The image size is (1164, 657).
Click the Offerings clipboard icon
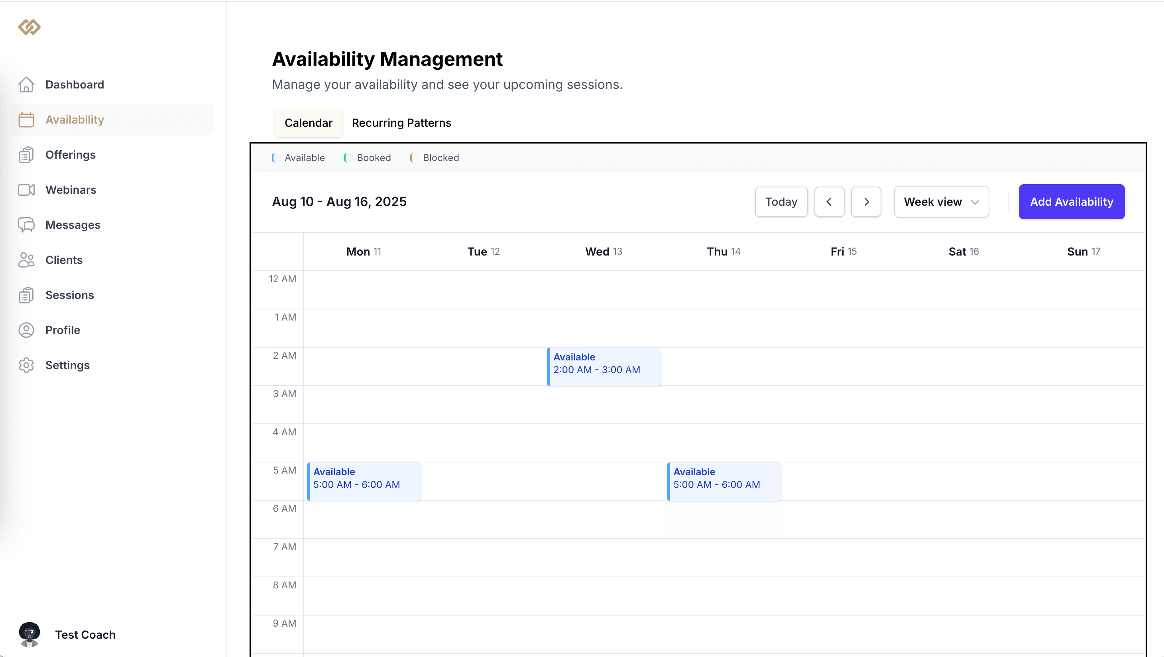pos(27,155)
